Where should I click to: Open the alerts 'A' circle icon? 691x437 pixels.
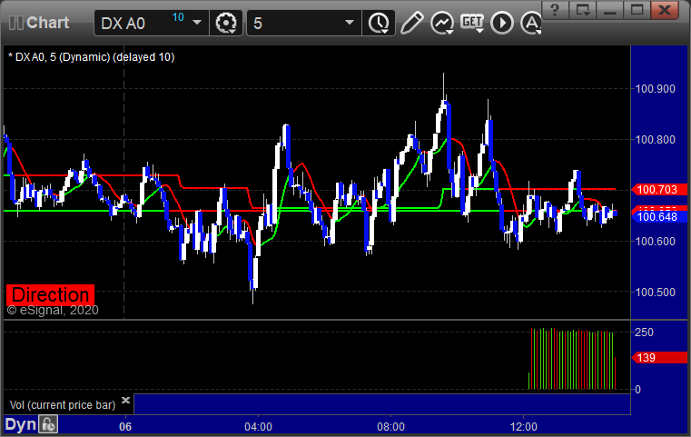pyautogui.click(x=531, y=23)
